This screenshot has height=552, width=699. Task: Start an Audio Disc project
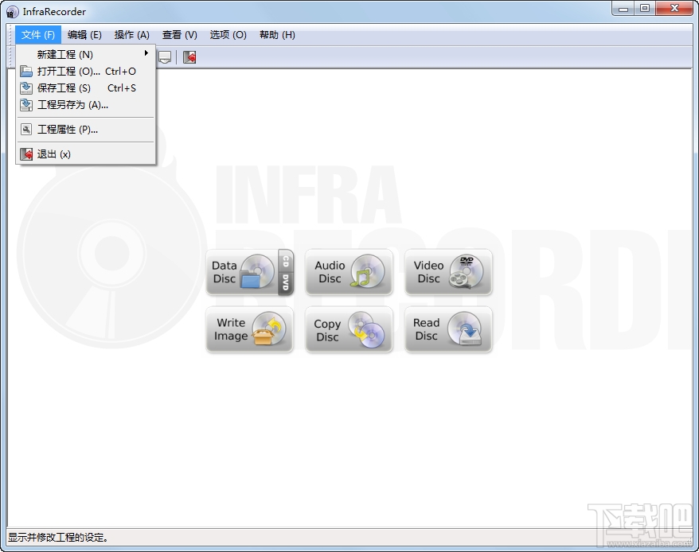(x=349, y=272)
